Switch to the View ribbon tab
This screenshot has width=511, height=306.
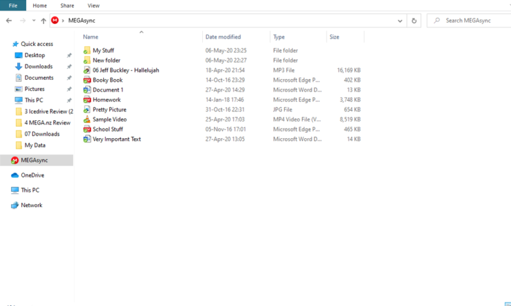coord(93,5)
